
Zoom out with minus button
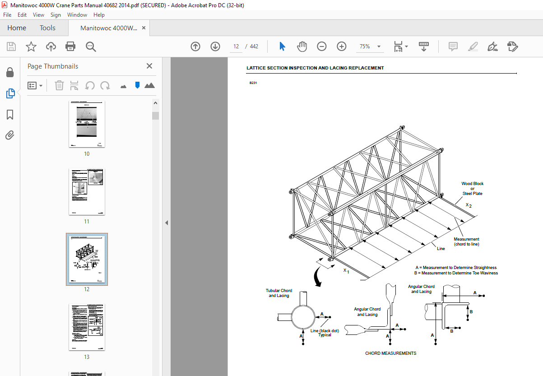click(x=322, y=46)
